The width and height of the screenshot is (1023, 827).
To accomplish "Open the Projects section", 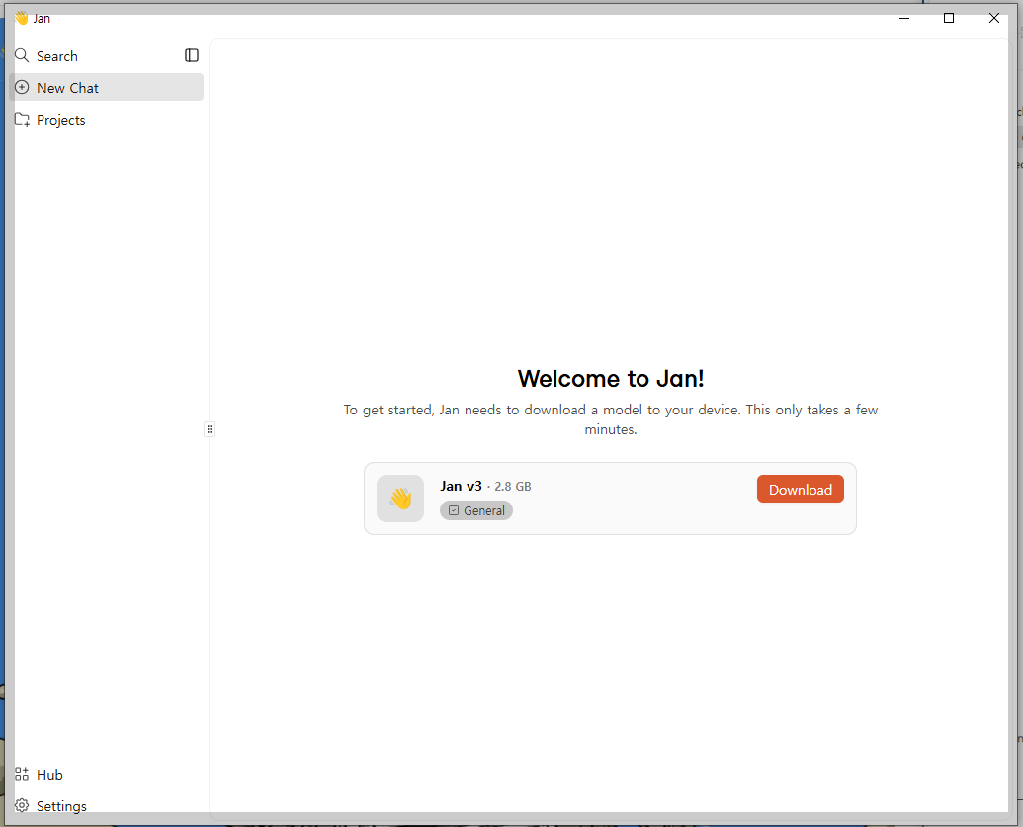I will point(60,120).
